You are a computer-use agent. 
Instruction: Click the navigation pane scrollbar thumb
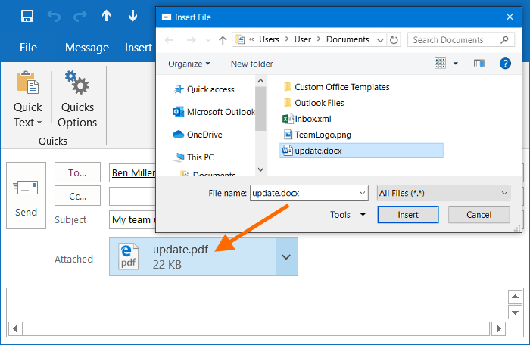point(260,109)
